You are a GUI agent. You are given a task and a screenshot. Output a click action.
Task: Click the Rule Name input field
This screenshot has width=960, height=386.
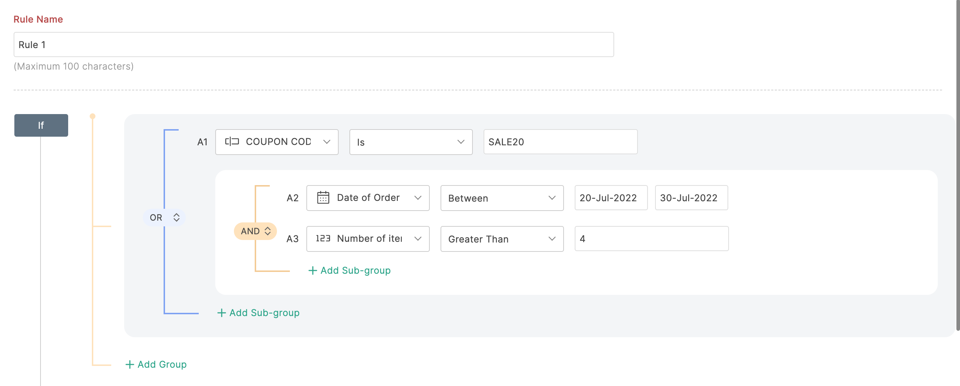(x=314, y=44)
